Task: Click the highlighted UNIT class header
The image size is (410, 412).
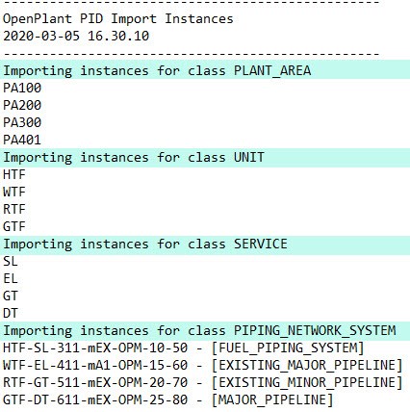Action: (205, 158)
